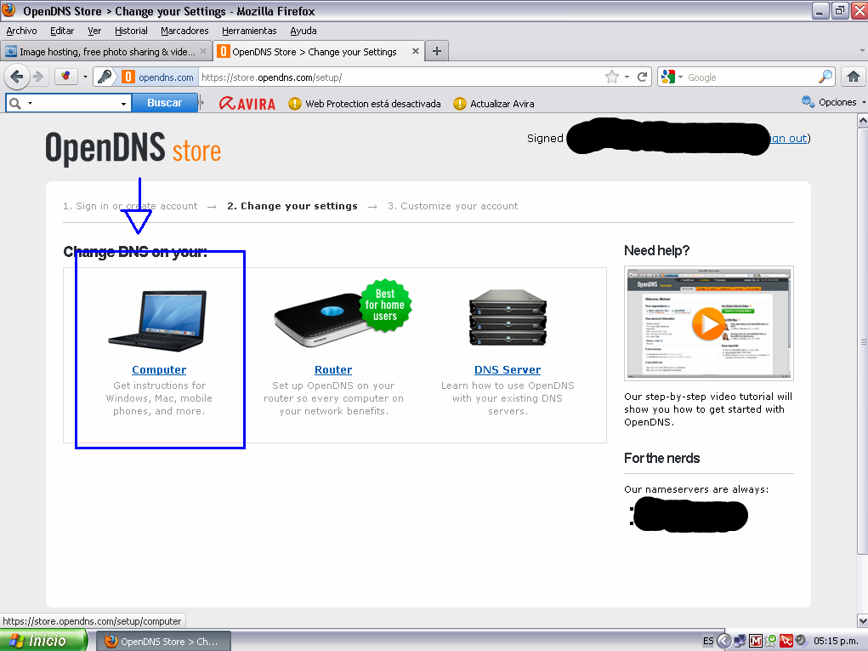Click the OpenDNS store logo
The width and height of the screenshot is (868, 651).
pyautogui.click(x=133, y=148)
